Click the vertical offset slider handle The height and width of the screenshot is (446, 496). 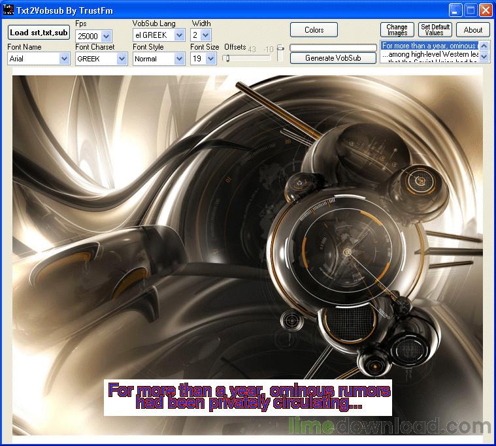tap(280, 48)
